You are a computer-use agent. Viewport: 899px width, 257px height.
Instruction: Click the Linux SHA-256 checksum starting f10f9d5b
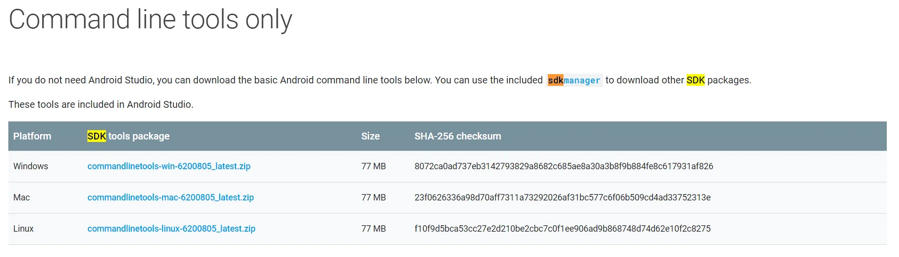[562, 229]
